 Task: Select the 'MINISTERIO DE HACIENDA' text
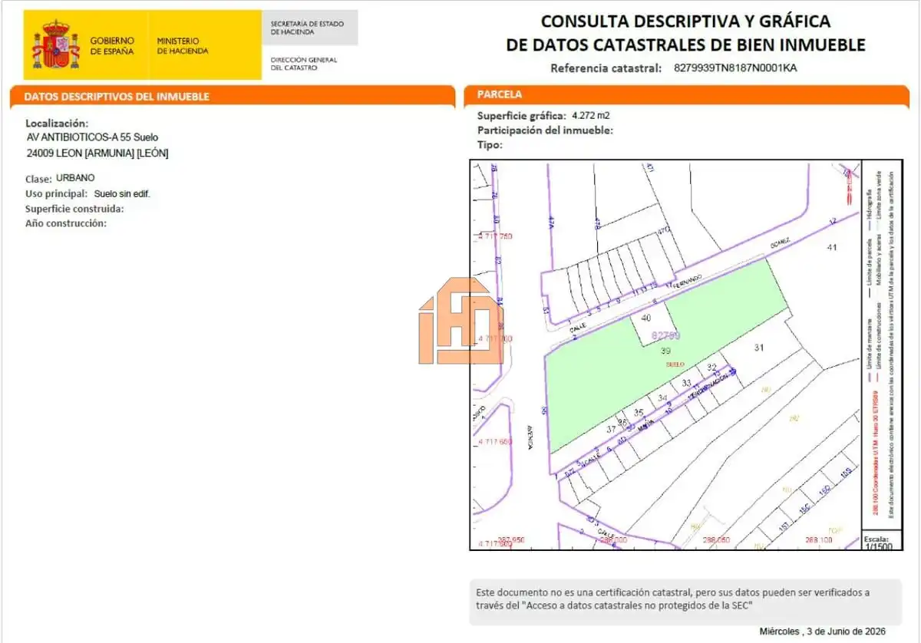(182, 45)
